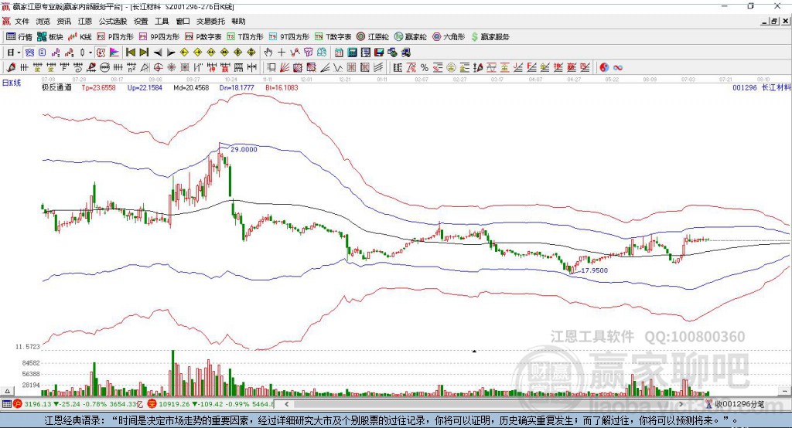The width and height of the screenshot is (792, 428).
Task: Click 收001296分笔 status entry
Action: [x=739, y=404]
